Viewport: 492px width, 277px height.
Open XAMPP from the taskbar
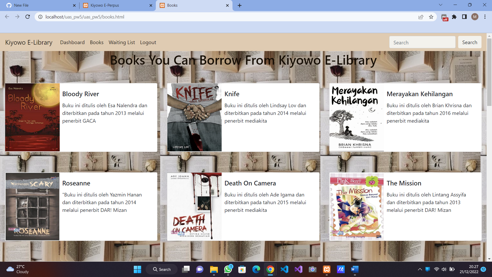[x=327, y=269]
